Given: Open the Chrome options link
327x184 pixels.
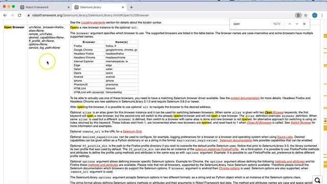Looking at the screenshot, I should tap(229, 168).
